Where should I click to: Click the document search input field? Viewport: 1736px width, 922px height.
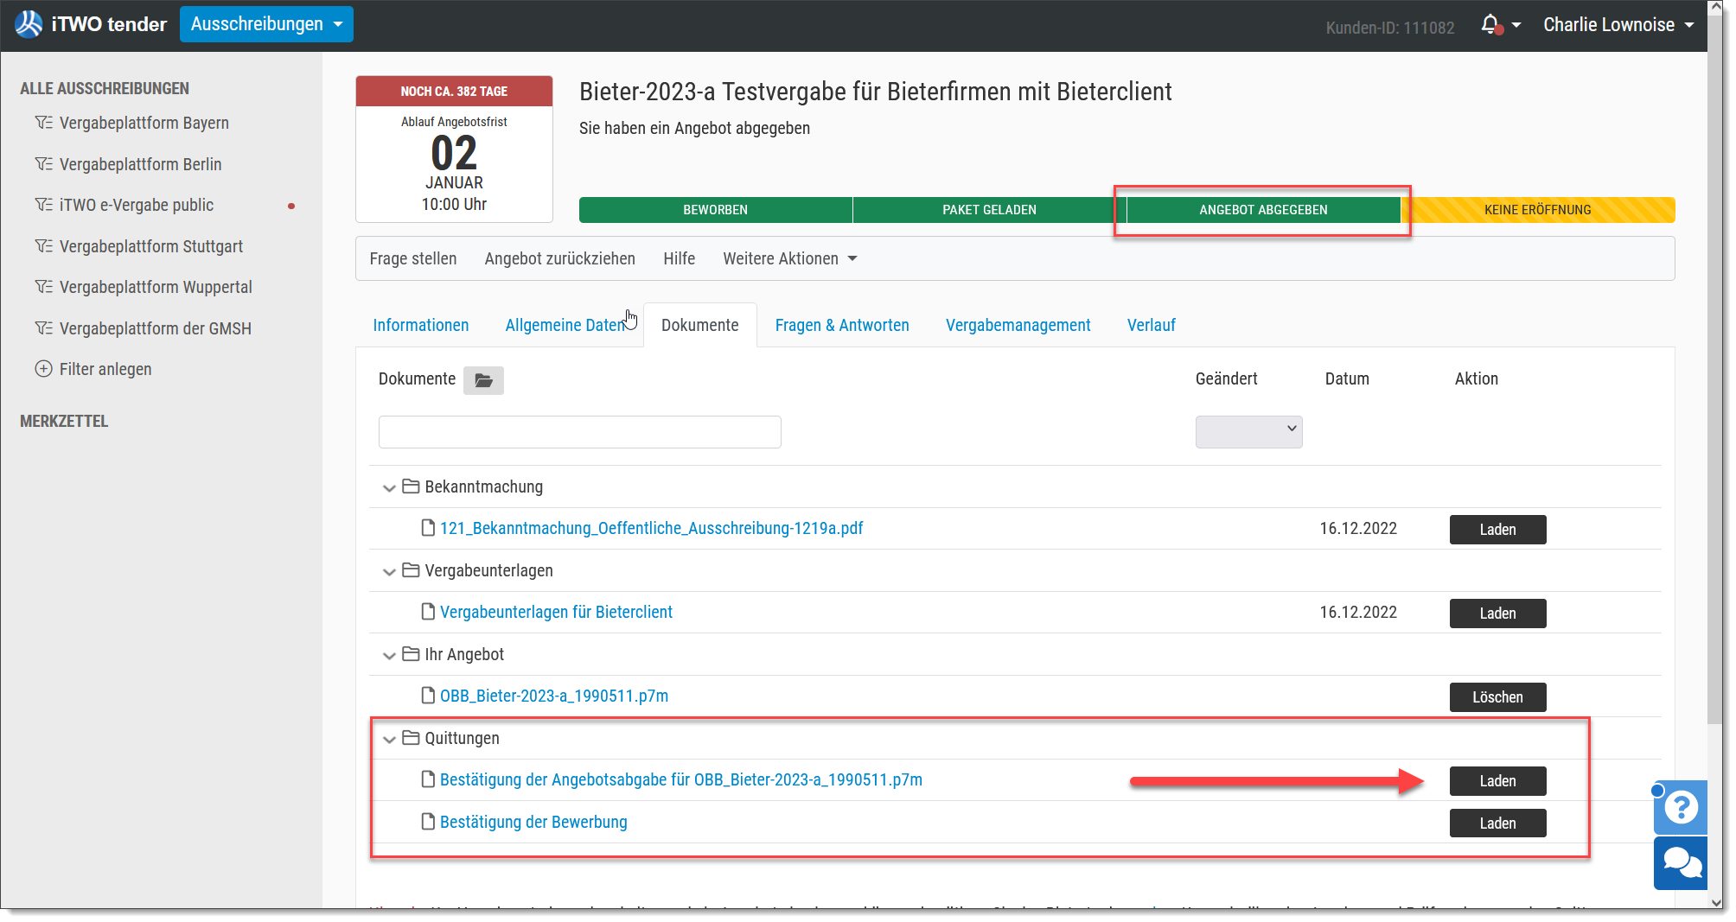click(579, 431)
